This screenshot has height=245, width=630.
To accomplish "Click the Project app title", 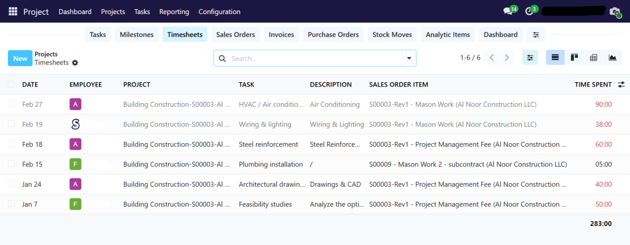I will 36,12.
